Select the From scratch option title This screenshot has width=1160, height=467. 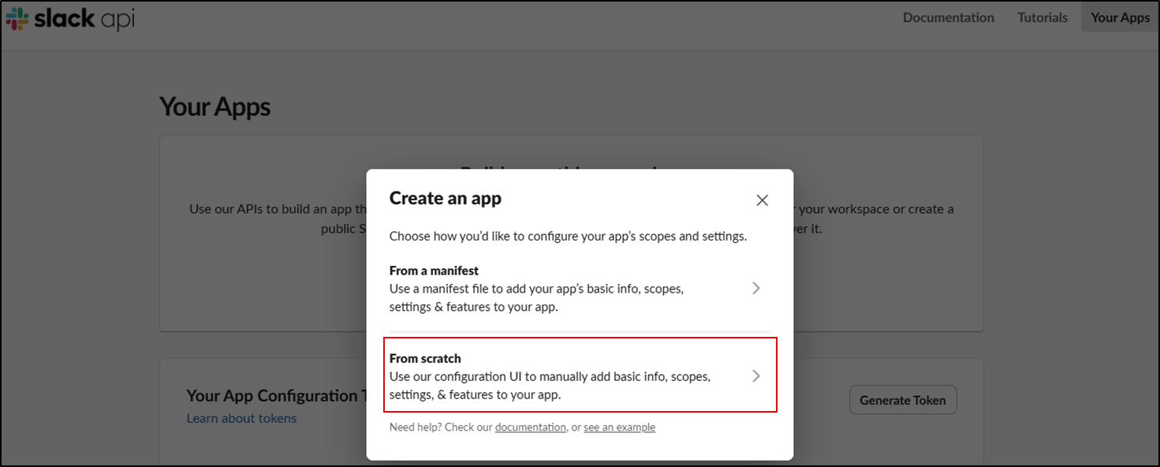pos(425,358)
